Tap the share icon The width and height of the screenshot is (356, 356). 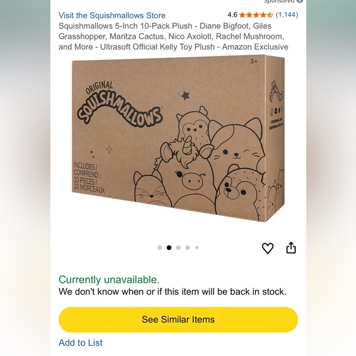(291, 248)
